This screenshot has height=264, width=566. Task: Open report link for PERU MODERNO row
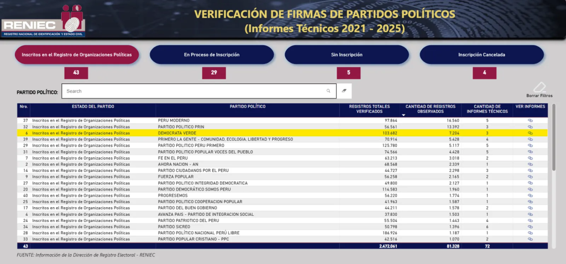(530, 120)
